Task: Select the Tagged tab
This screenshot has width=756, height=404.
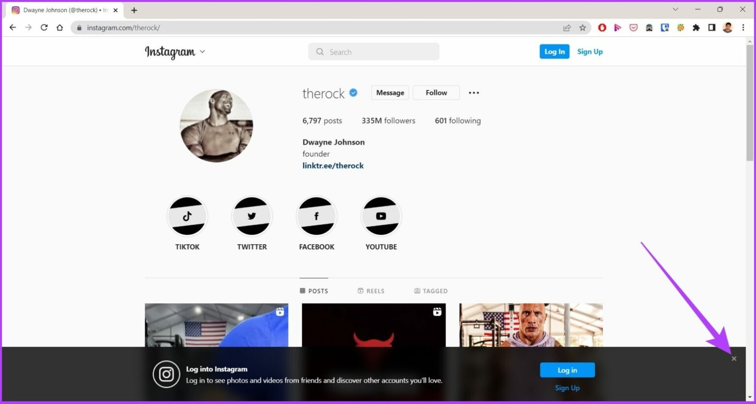Action: coord(431,290)
